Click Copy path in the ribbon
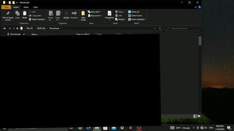Image resolution: width=234 pixels, height=131 pixels. 35,16
